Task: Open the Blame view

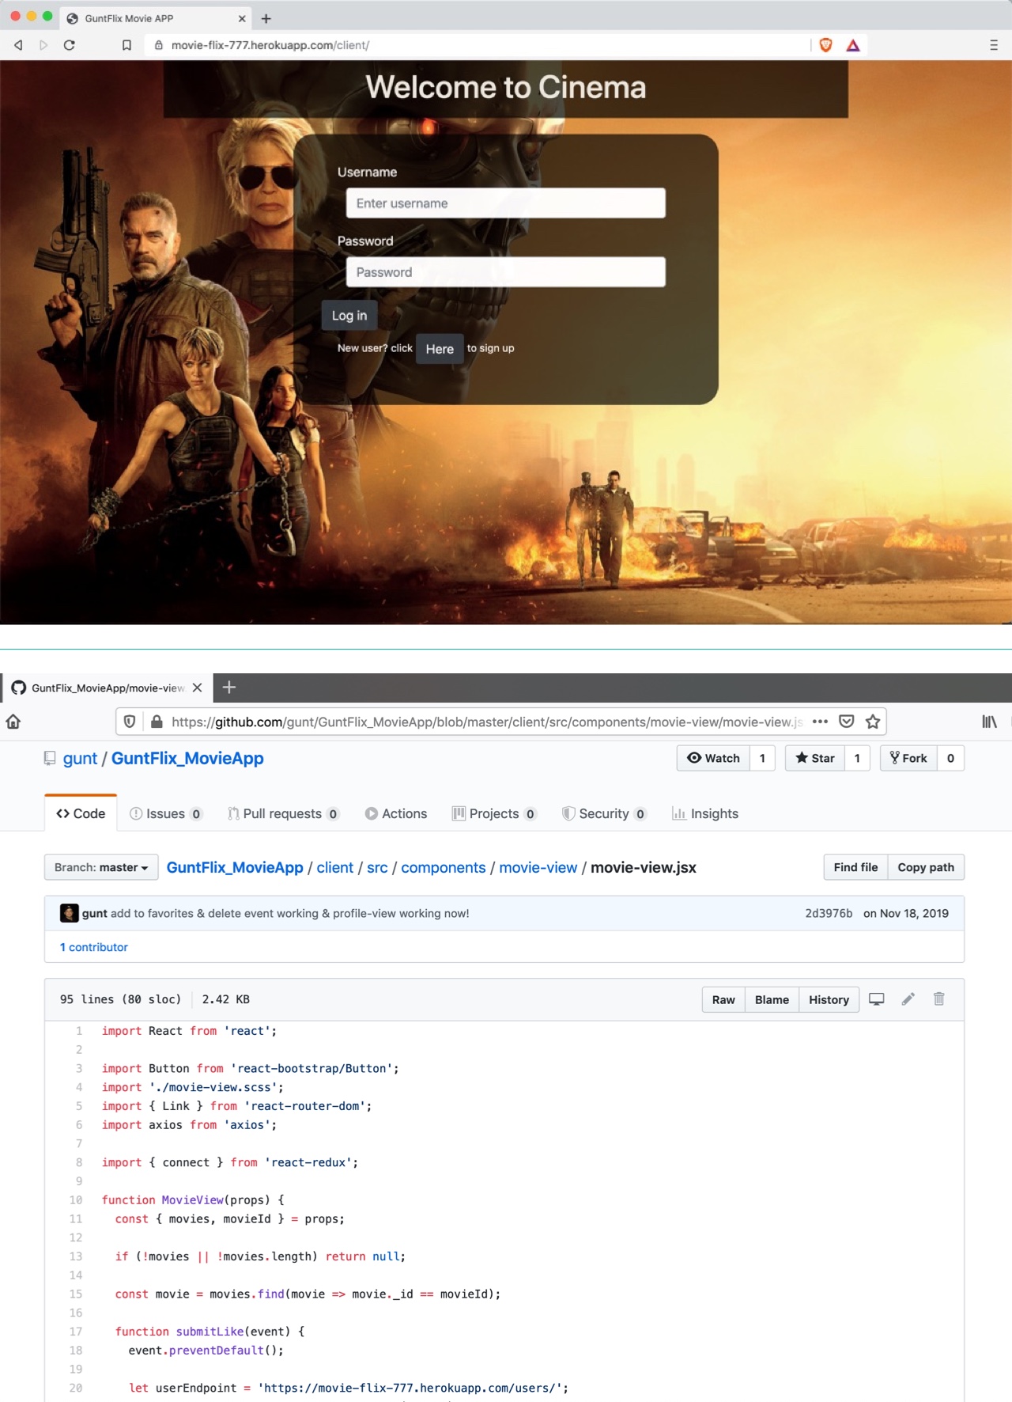Action: (772, 1000)
